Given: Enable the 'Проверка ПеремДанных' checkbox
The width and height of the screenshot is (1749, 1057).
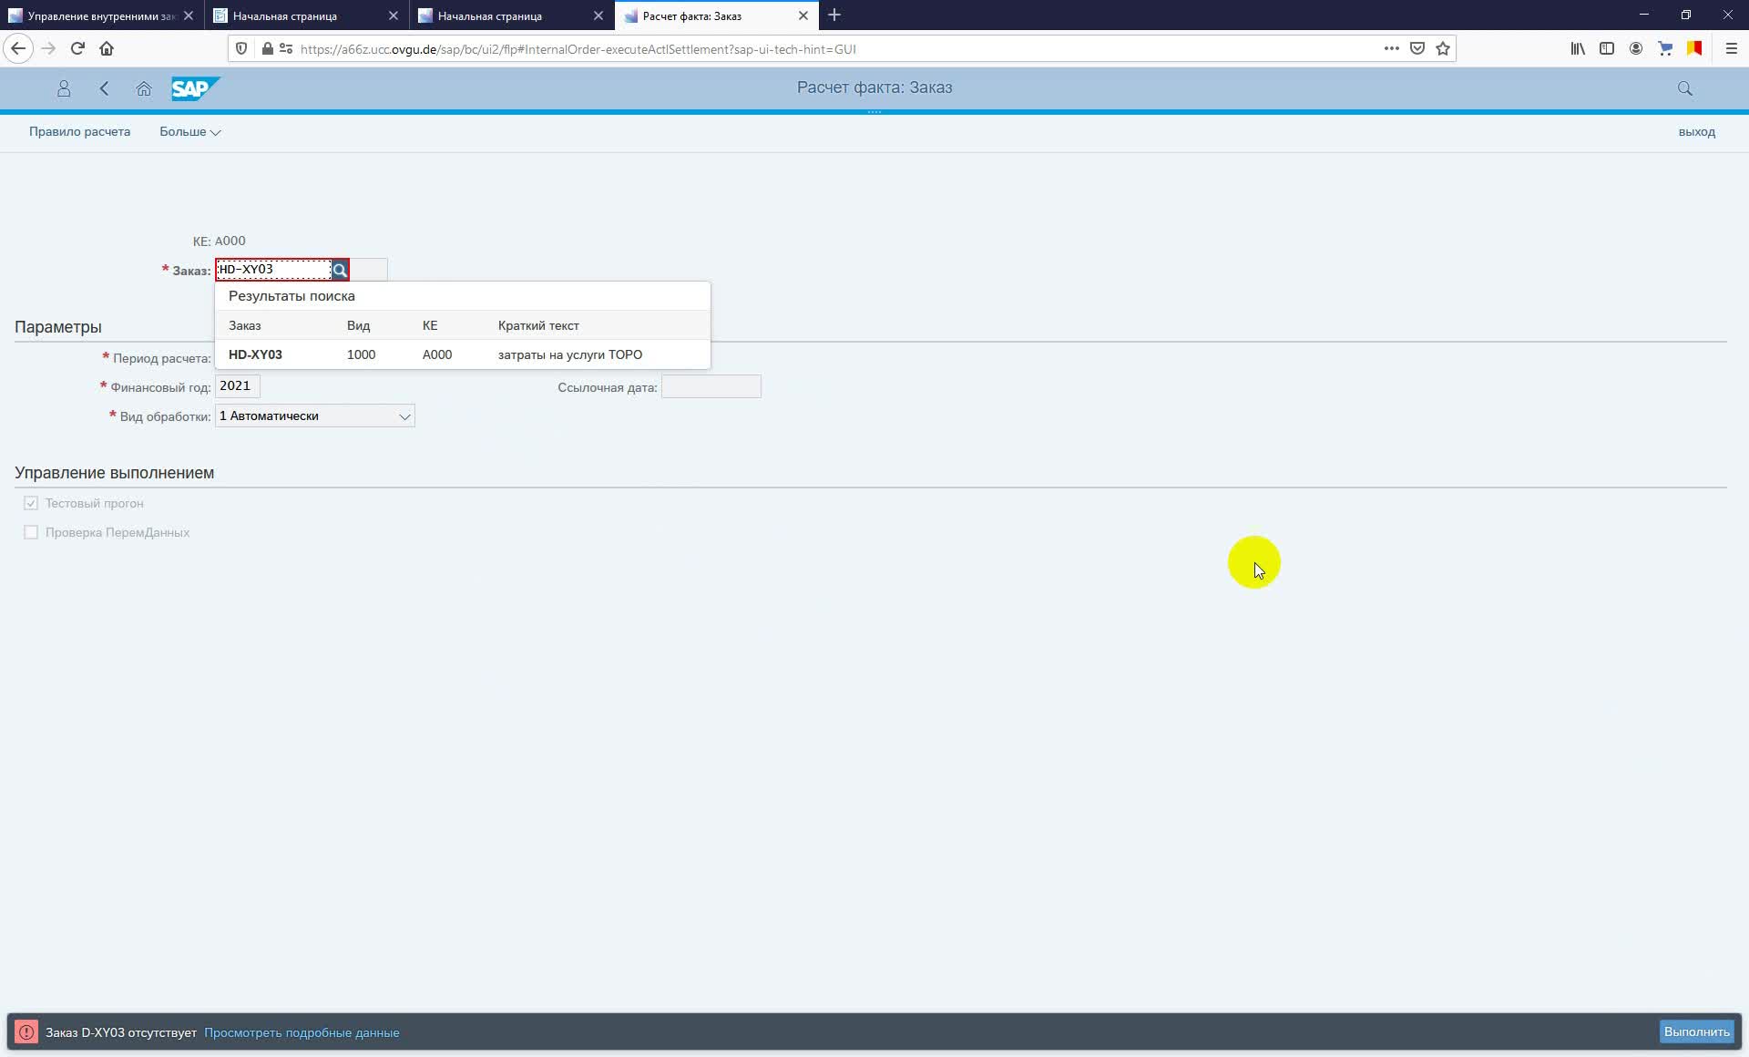Looking at the screenshot, I should click(x=31, y=532).
